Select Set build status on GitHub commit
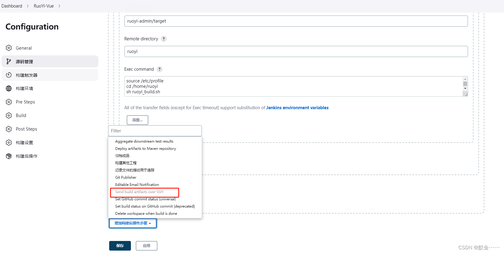 (x=155, y=206)
